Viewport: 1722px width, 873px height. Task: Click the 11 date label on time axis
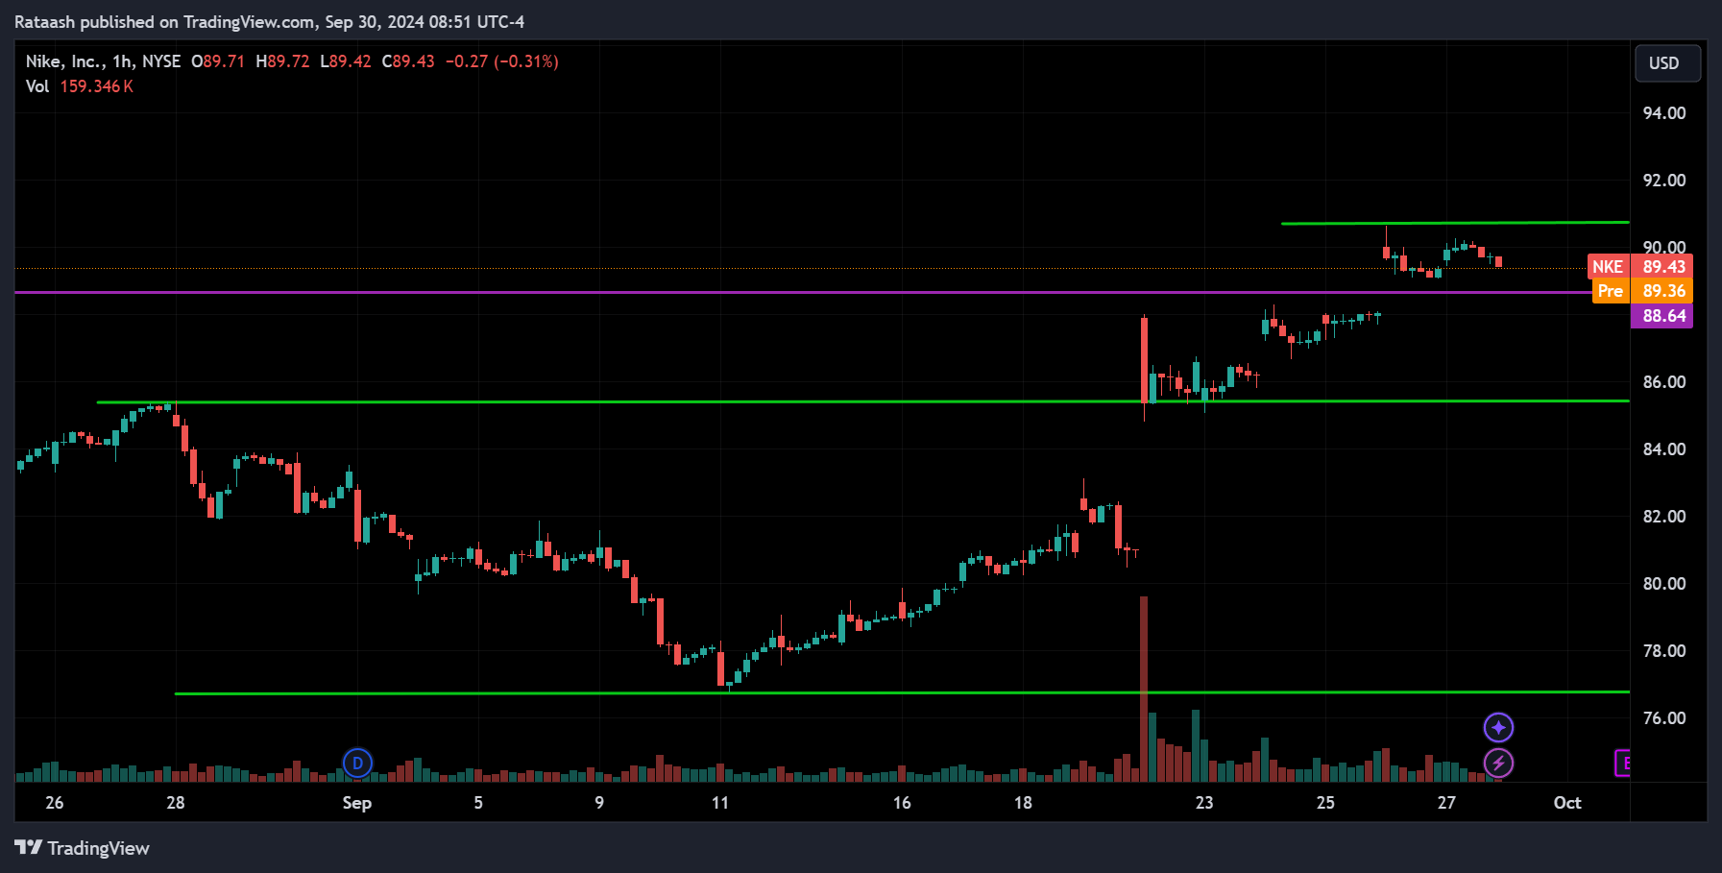[720, 803]
